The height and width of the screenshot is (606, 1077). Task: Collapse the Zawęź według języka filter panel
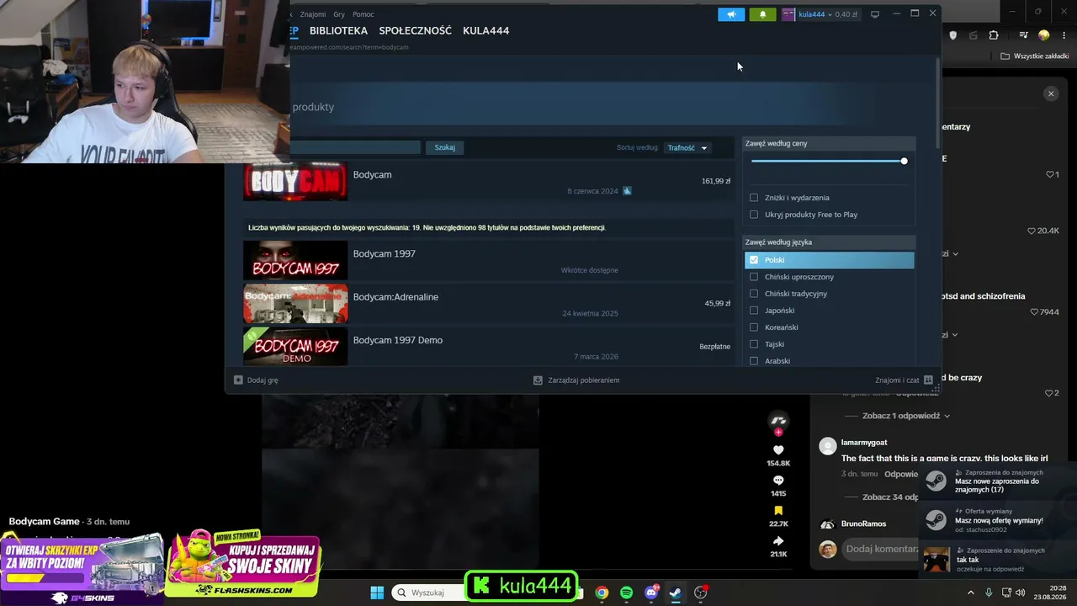point(830,242)
